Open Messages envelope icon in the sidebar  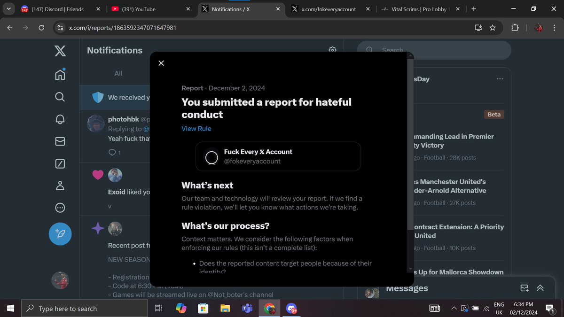tap(60, 141)
